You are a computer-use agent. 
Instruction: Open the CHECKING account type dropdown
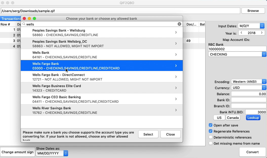237,54
